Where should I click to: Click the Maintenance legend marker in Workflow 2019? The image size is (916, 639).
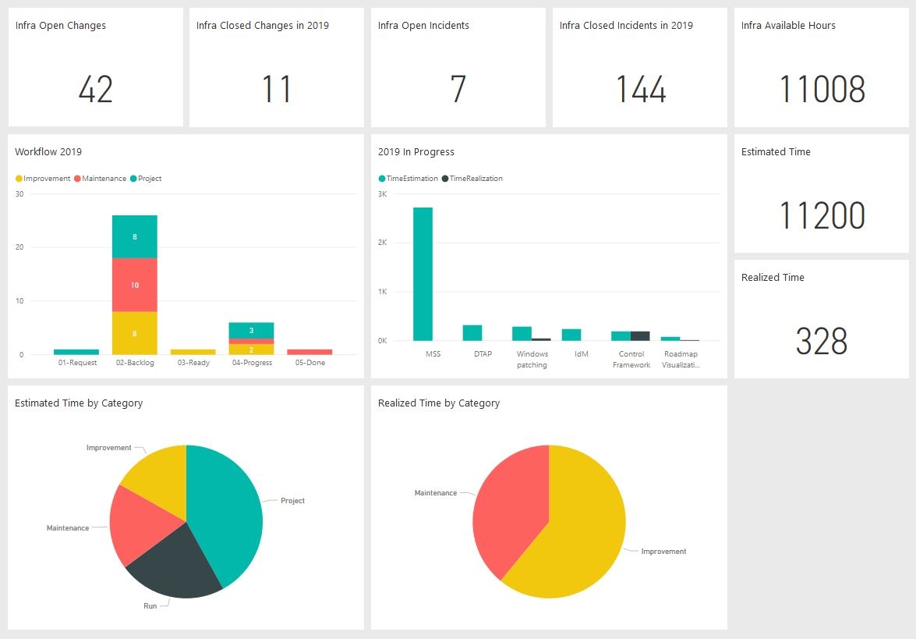click(77, 179)
